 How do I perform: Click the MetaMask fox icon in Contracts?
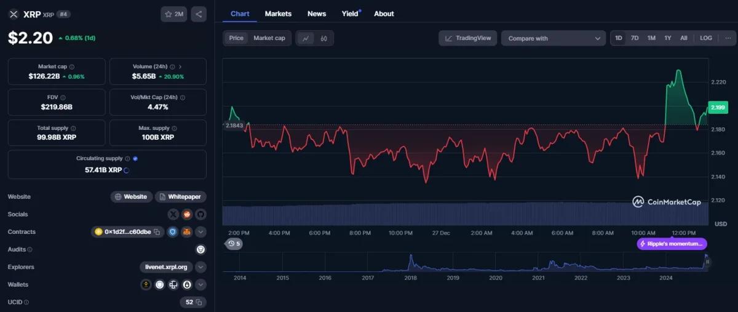coord(187,232)
